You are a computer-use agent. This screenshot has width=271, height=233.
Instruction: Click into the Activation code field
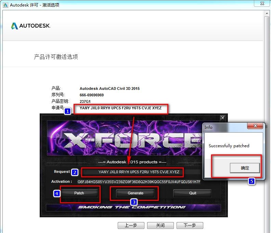139,182
